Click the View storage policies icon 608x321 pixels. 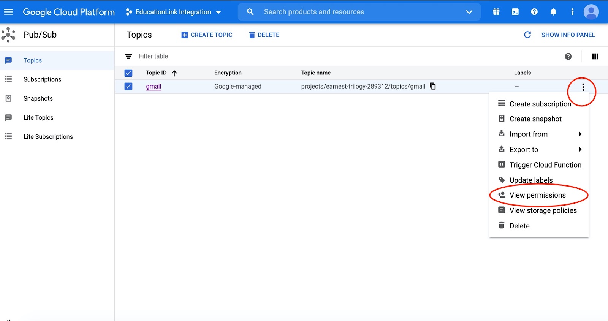click(502, 210)
